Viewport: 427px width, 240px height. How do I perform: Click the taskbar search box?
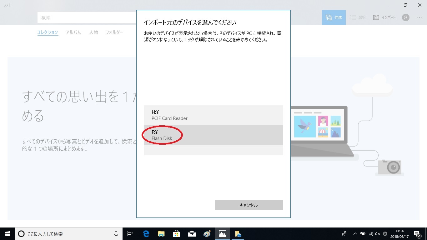point(69,234)
